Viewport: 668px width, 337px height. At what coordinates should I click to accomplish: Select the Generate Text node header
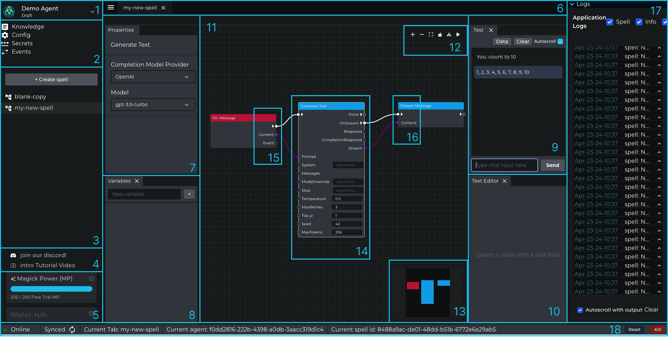tap(331, 106)
